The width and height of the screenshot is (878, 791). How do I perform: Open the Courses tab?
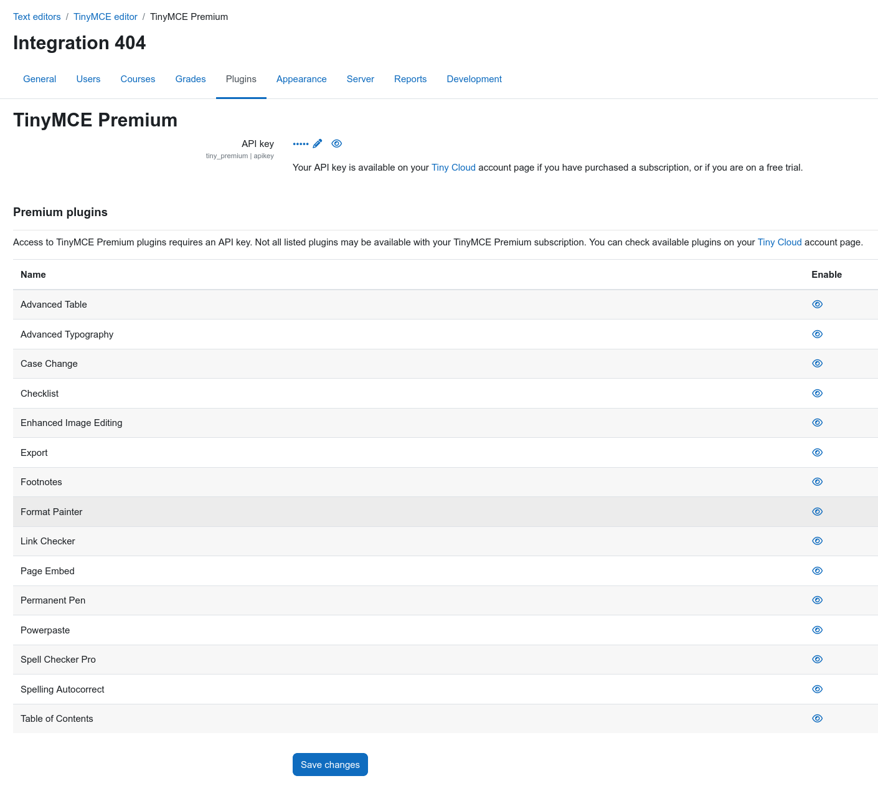(x=138, y=79)
